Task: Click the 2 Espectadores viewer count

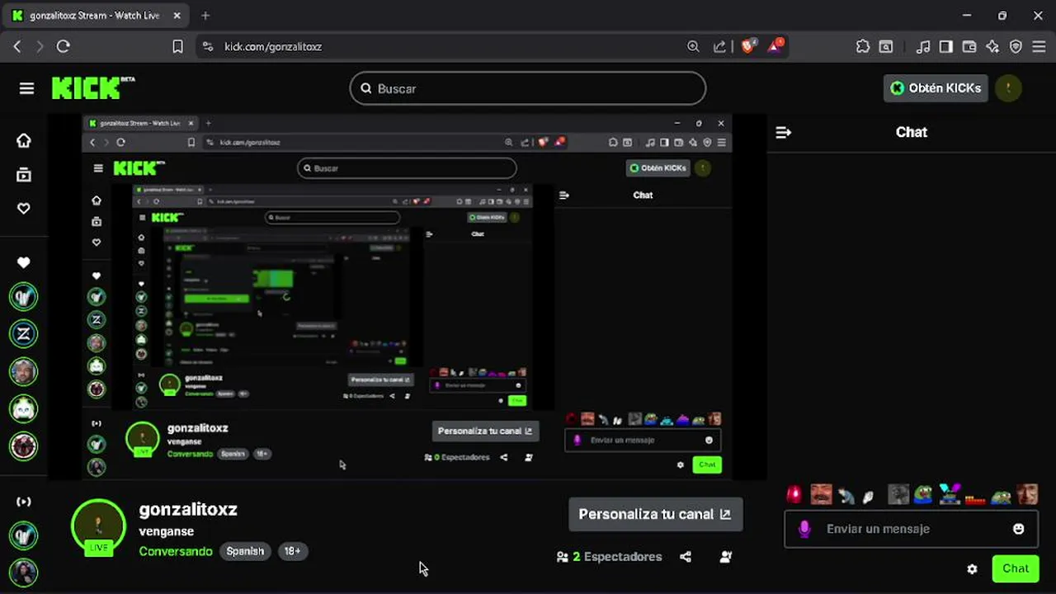Action: (610, 557)
